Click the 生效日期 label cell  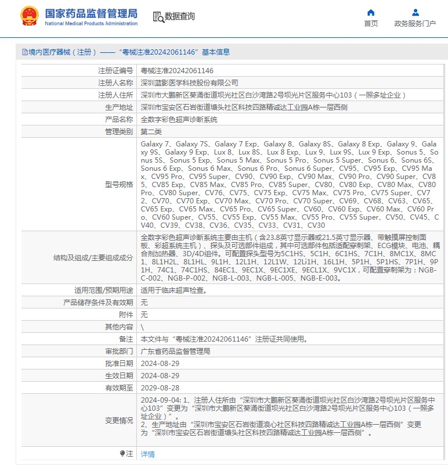pyautogui.click(x=79, y=375)
